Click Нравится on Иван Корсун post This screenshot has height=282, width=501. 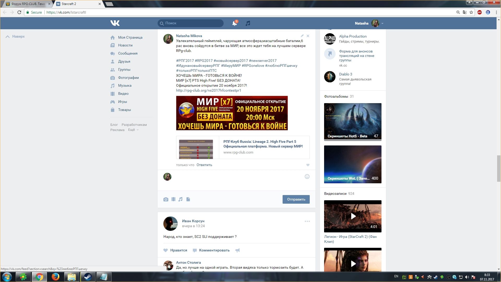coord(175,250)
